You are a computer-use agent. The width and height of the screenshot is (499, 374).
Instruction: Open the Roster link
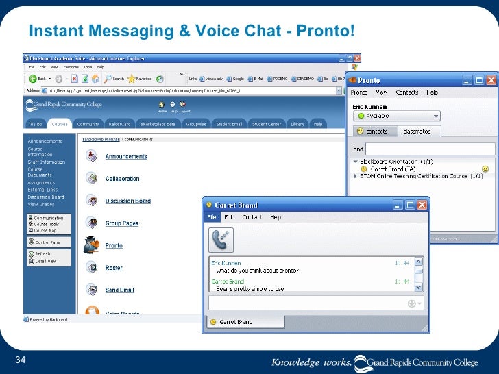(114, 268)
